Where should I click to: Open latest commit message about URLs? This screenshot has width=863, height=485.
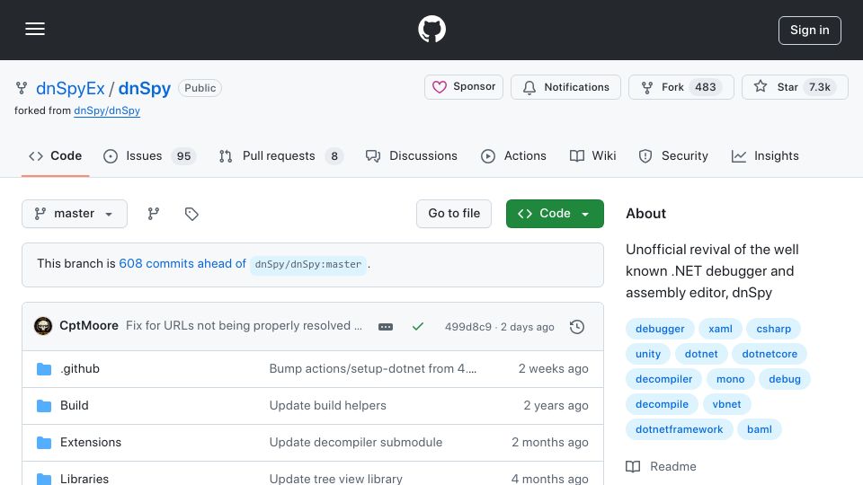244,325
